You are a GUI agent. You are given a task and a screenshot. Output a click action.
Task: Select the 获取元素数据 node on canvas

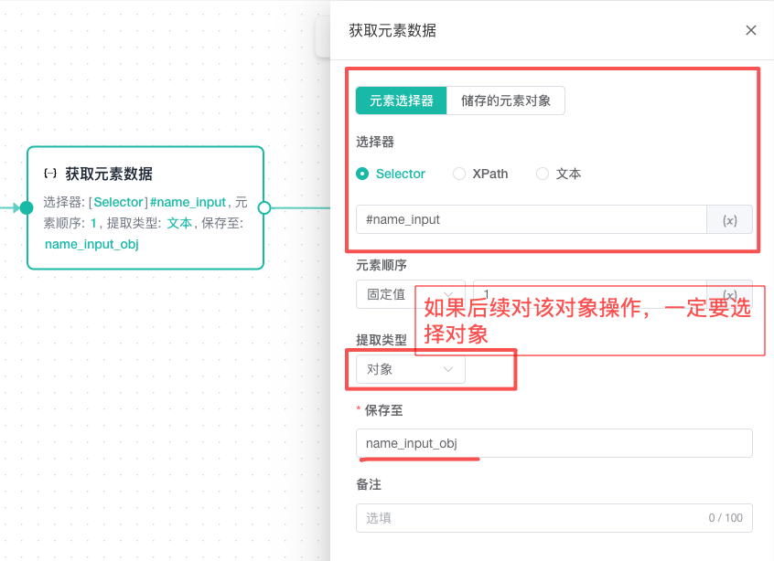pyautogui.click(x=145, y=207)
